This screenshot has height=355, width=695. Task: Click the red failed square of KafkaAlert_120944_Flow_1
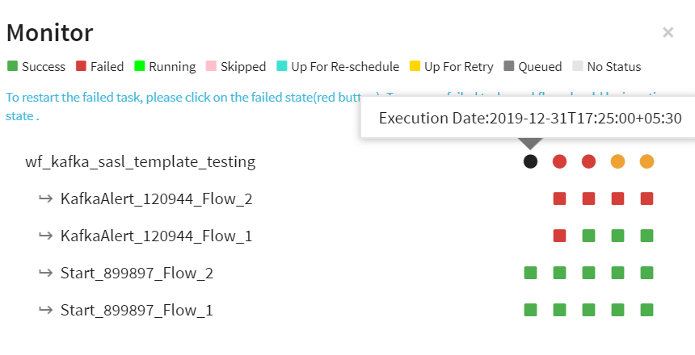coord(559,236)
